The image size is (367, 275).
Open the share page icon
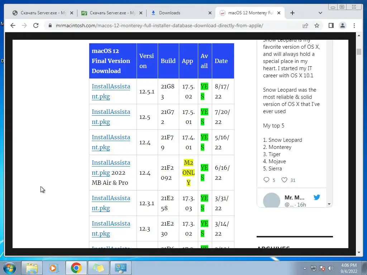point(305,25)
